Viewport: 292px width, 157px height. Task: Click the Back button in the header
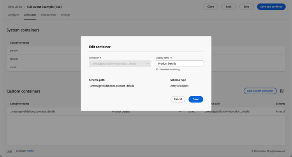(x=229, y=7)
